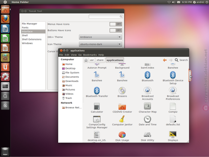Open the Brasero disc burner icon
This screenshot has width=209, height=157.
click(x=122, y=91)
